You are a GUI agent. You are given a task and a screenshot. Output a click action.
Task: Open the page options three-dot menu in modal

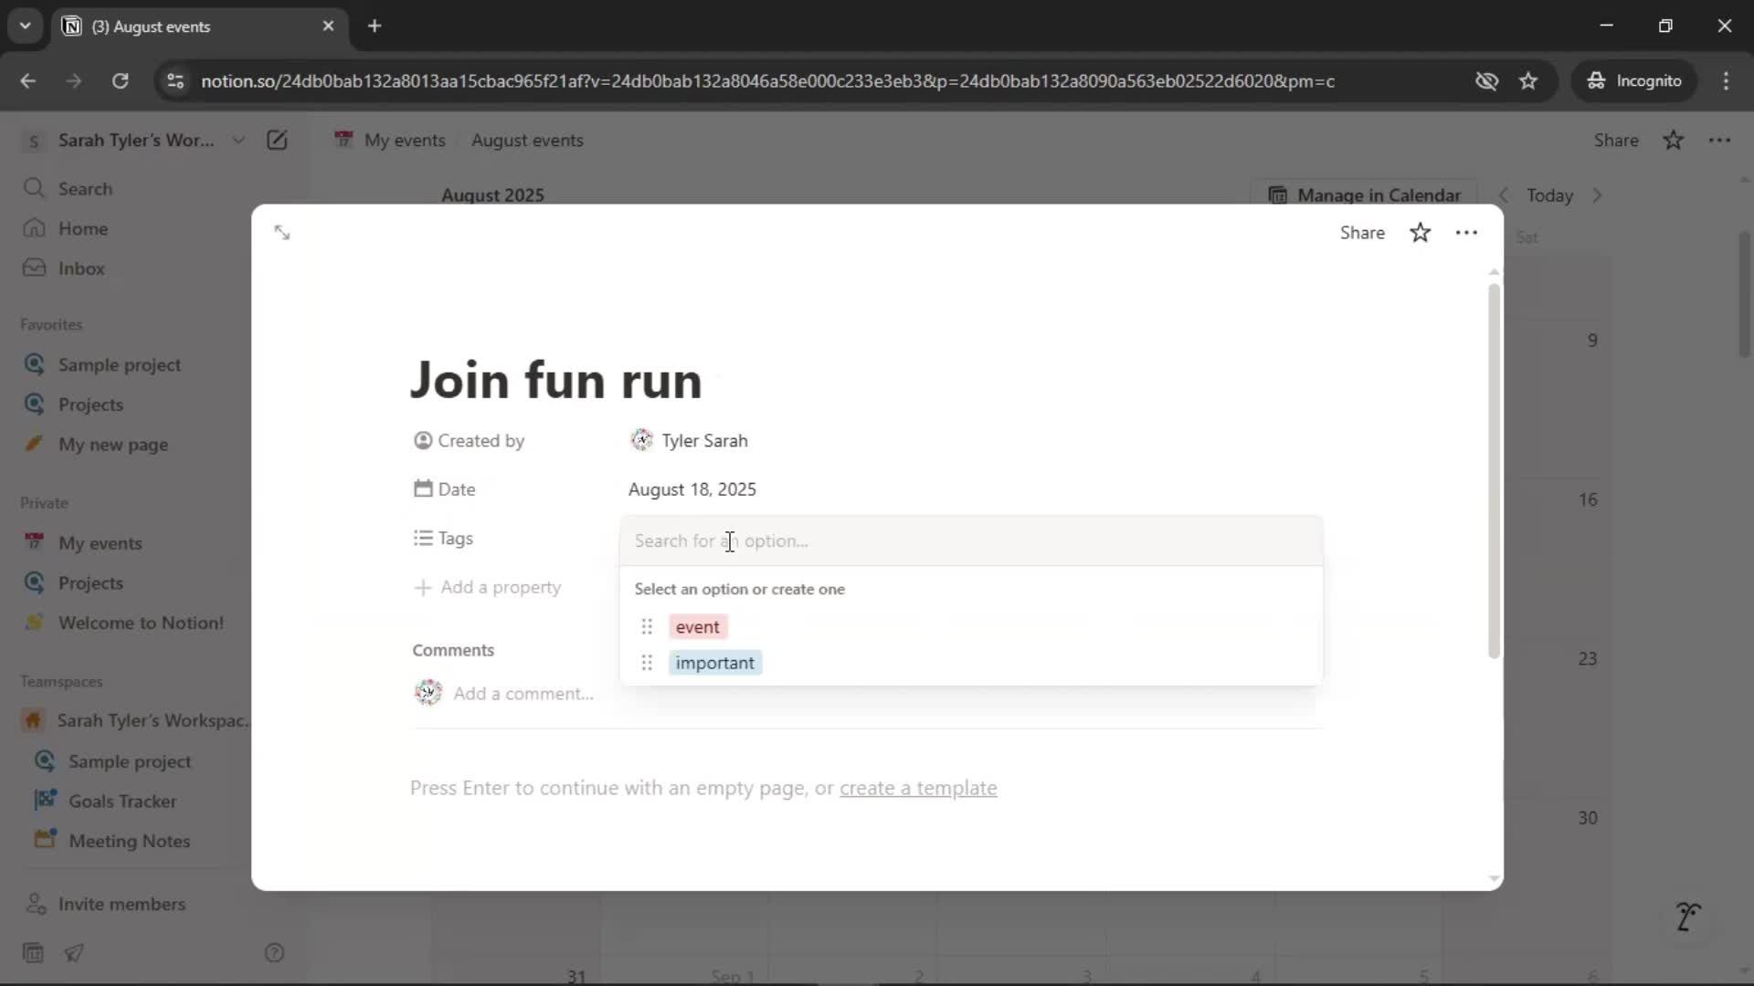[1466, 233]
